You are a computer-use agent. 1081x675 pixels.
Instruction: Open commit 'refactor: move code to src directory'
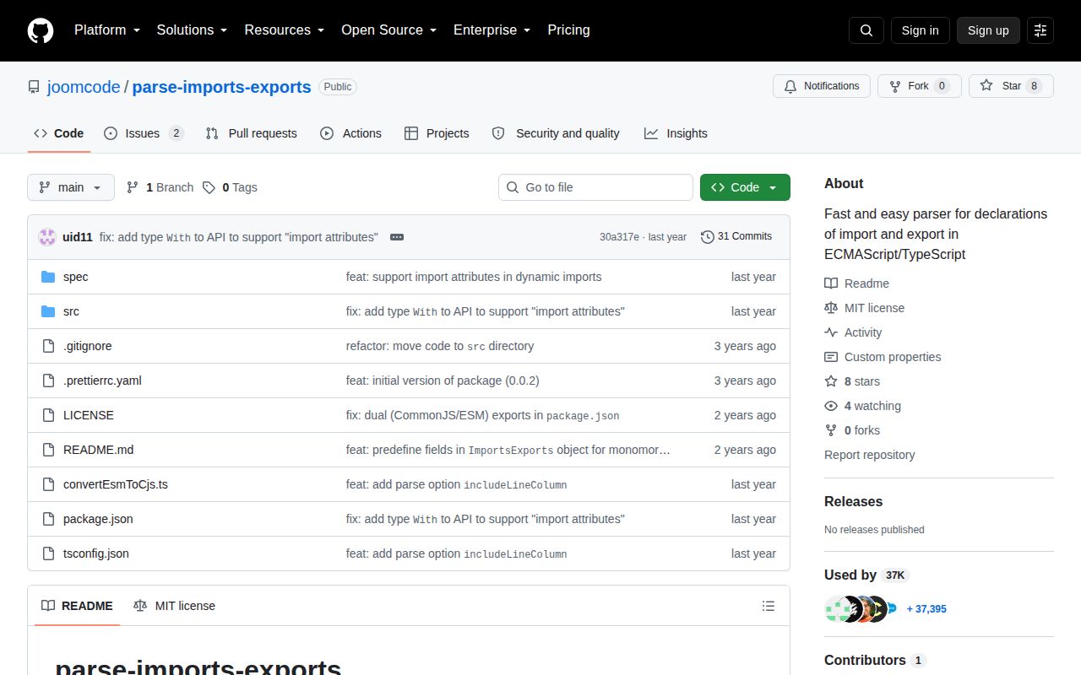440,346
